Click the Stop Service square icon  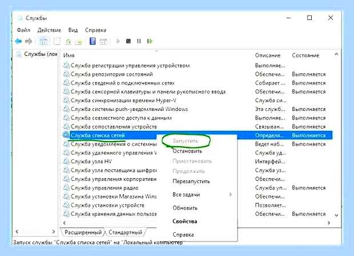[x=128, y=41]
